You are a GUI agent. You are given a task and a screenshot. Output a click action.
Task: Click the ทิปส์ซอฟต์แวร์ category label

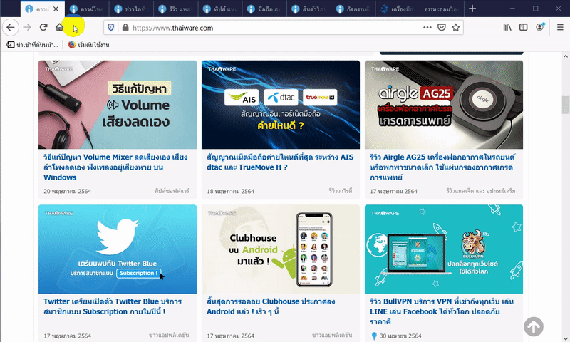tap(172, 191)
